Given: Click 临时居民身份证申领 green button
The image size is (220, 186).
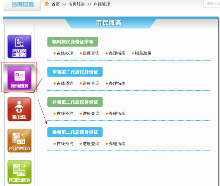Looking at the screenshot, I should click(x=73, y=42).
